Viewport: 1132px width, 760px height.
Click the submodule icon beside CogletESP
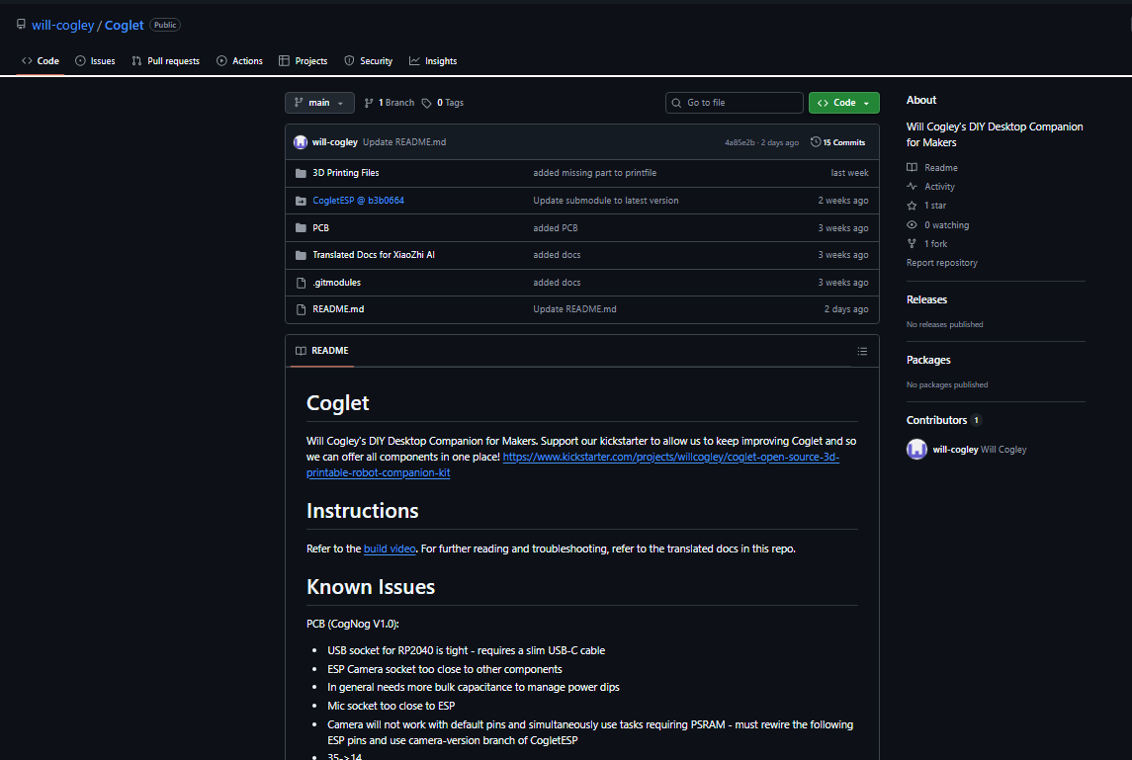tap(302, 201)
